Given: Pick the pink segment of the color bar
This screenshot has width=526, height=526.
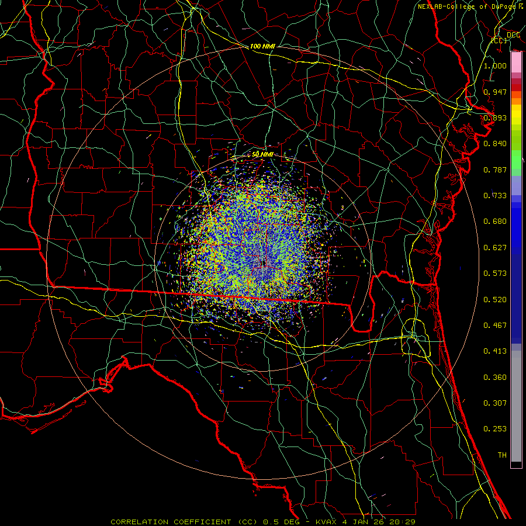Looking at the screenshot, I should (x=516, y=62).
